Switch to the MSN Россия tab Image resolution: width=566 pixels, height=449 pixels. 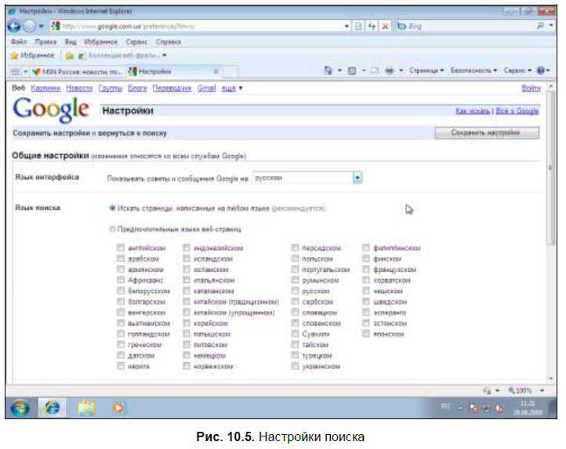tap(77, 72)
